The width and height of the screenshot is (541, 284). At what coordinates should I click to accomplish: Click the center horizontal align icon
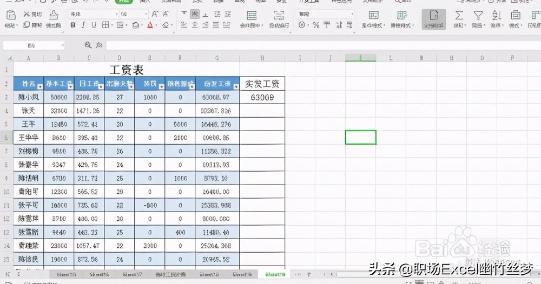[x=195, y=25]
